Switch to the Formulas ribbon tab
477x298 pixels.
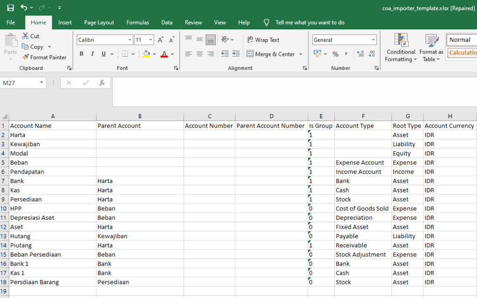(x=138, y=22)
